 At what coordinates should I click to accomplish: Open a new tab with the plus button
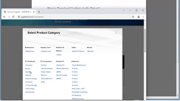click(39, 12)
